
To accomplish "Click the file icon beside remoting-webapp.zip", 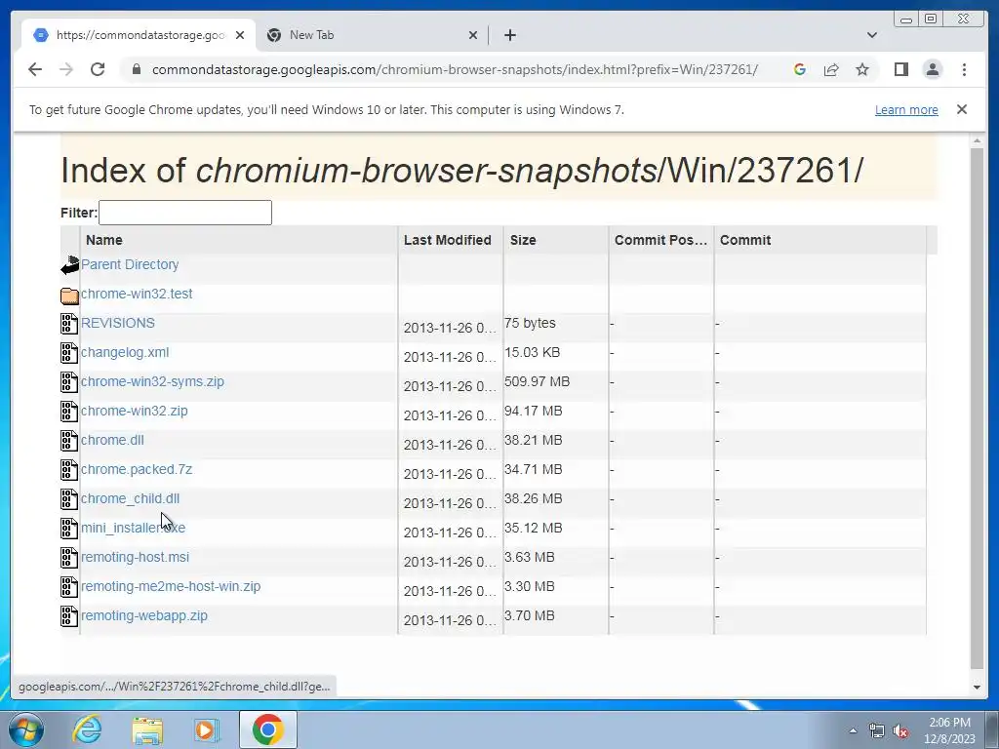I will (x=69, y=616).
